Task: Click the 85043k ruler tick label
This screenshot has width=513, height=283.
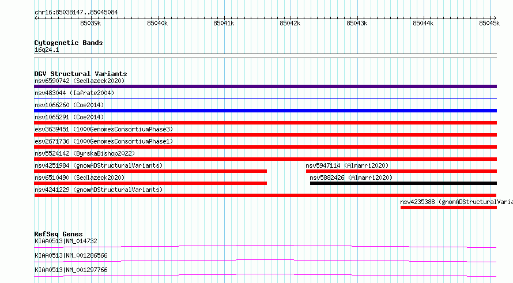Action: coord(357,23)
